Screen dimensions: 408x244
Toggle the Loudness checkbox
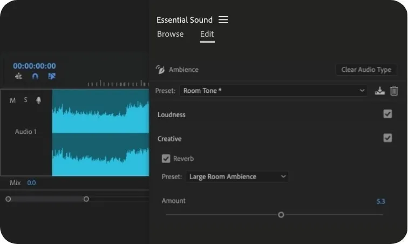pos(387,114)
